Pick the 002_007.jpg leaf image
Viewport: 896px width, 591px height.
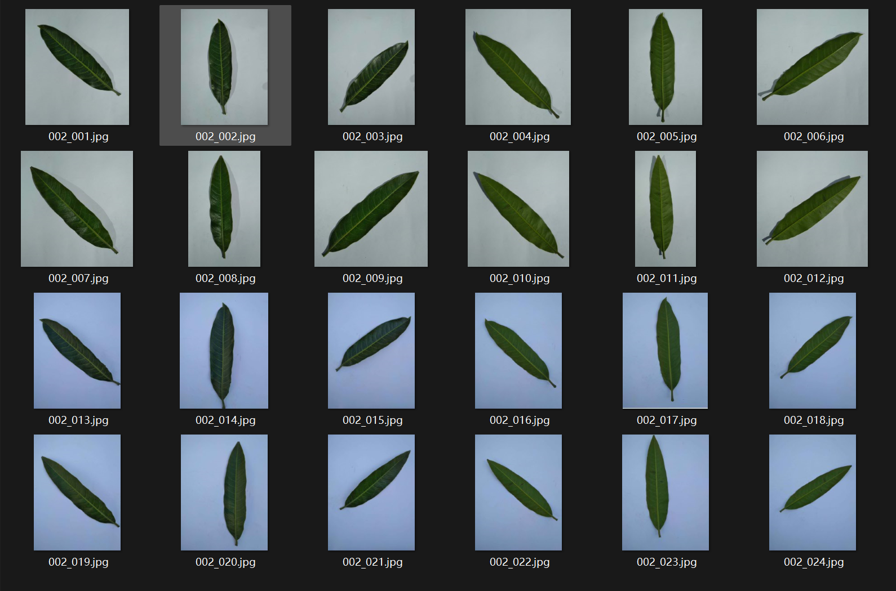coord(77,209)
